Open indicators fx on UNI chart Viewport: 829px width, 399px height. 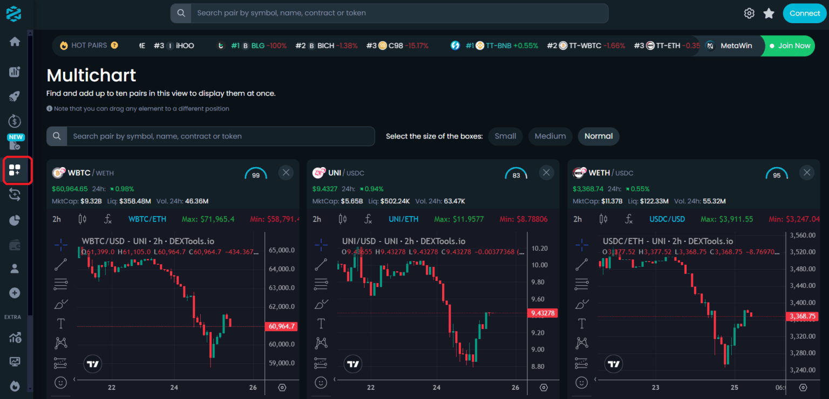369,219
